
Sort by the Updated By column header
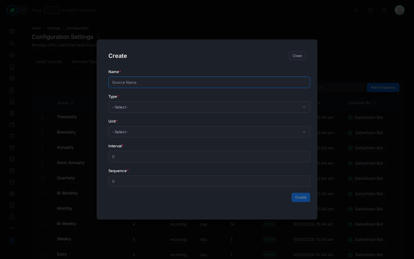(x=362, y=103)
